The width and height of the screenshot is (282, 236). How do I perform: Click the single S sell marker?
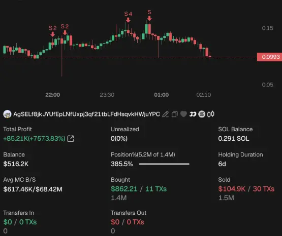pyautogui.click(x=149, y=15)
